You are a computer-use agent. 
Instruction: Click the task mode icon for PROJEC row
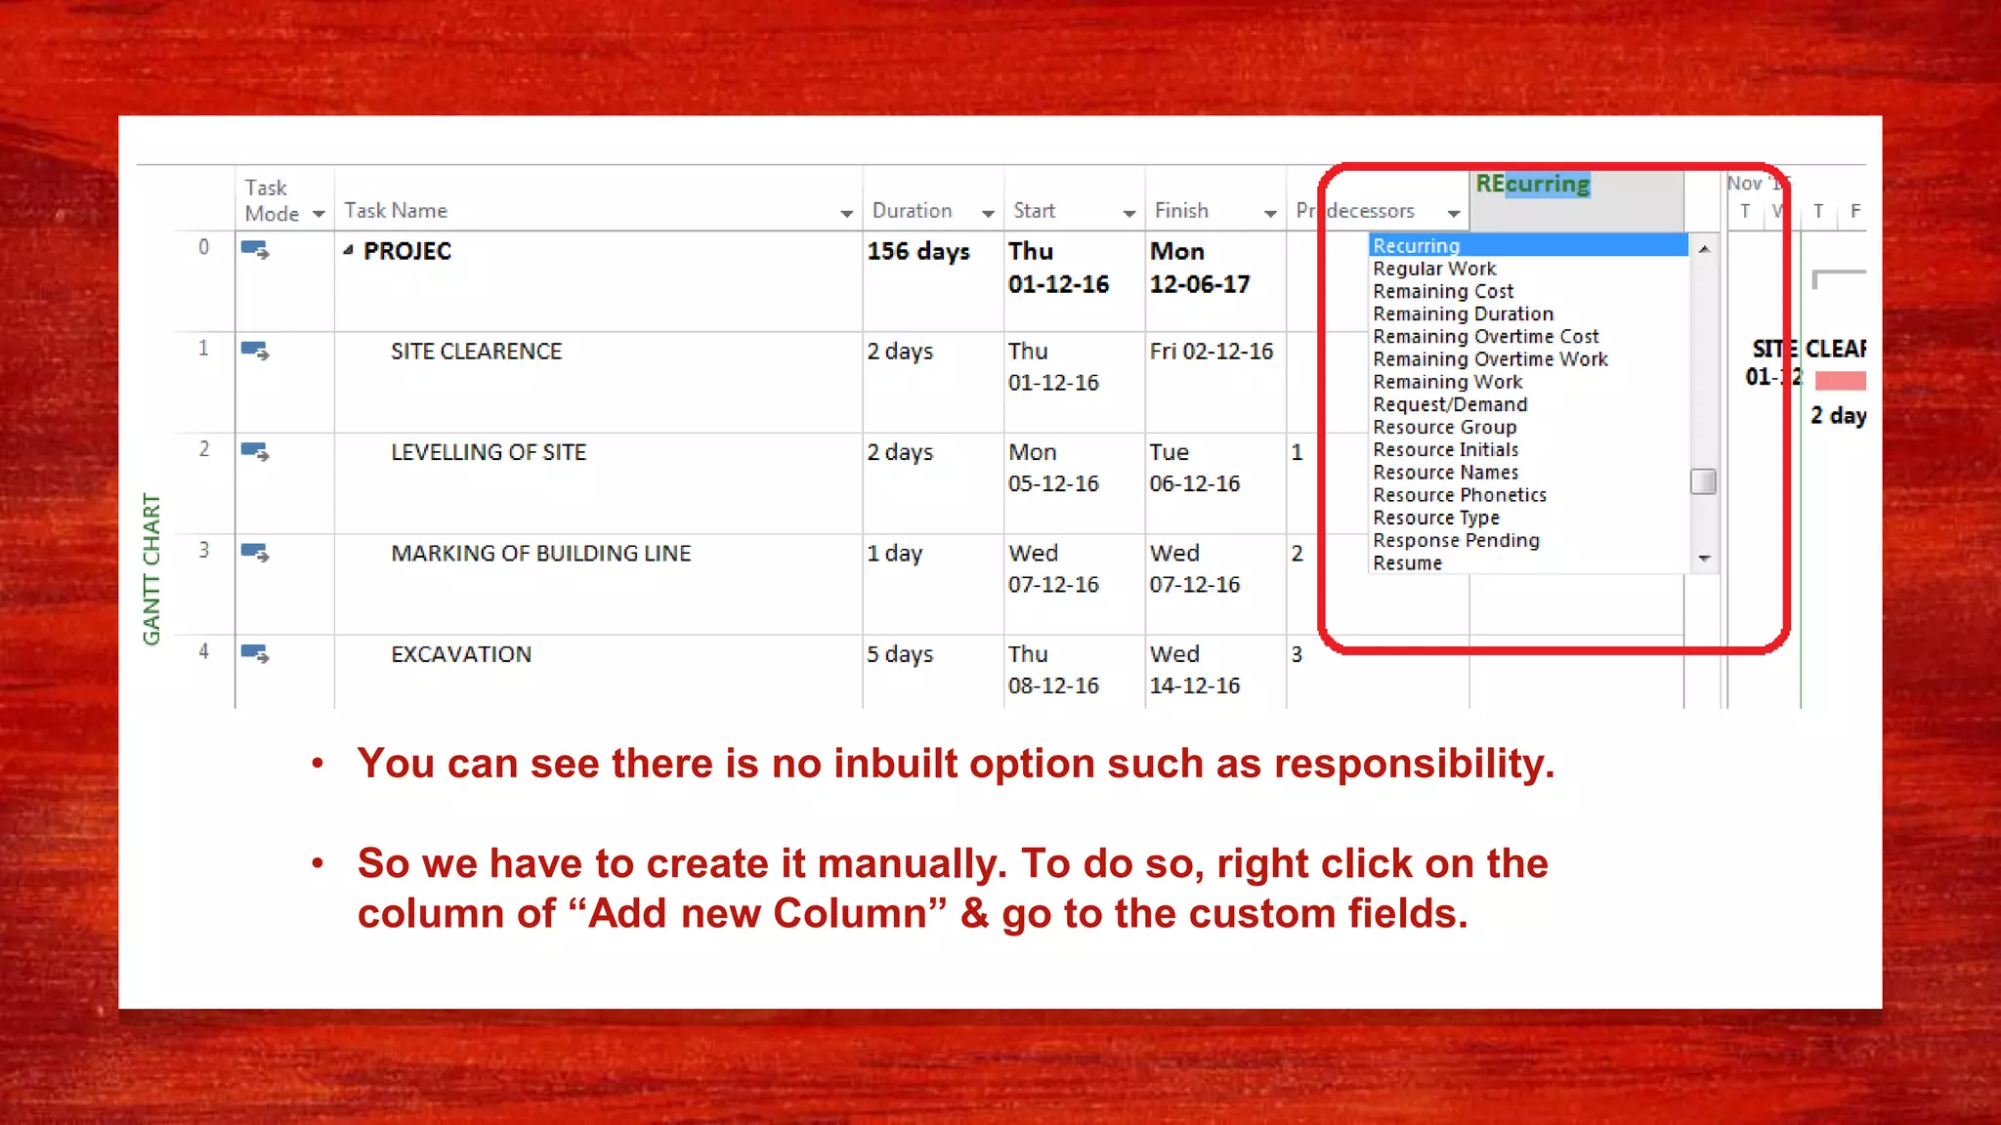point(255,250)
